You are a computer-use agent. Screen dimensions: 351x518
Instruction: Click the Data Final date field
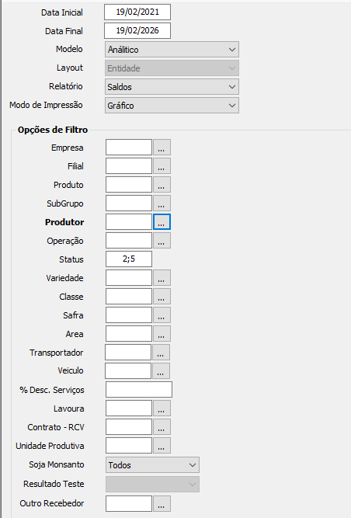pyautogui.click(x=137, y=31)
